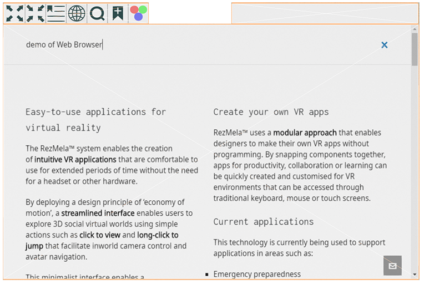
Task: Click the scrollbar up arrow
Action: click(x=415, y=29)
